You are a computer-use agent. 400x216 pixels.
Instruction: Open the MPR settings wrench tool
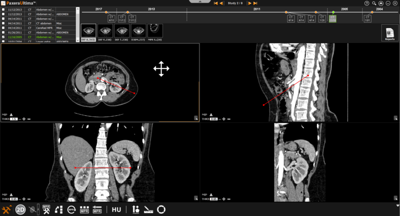point(46,210)
